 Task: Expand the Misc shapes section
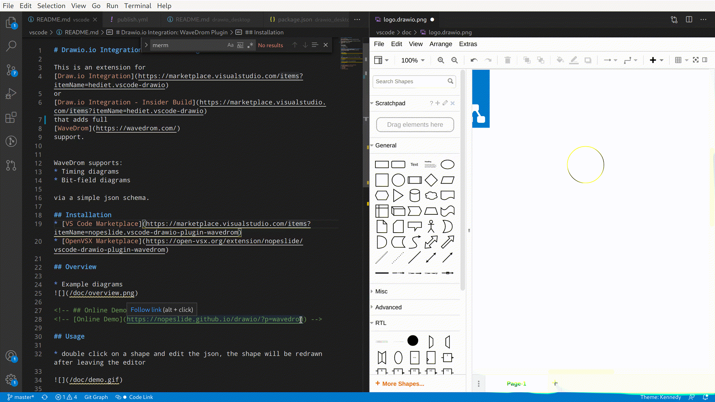pyautogui.click(x=381, y=291)
